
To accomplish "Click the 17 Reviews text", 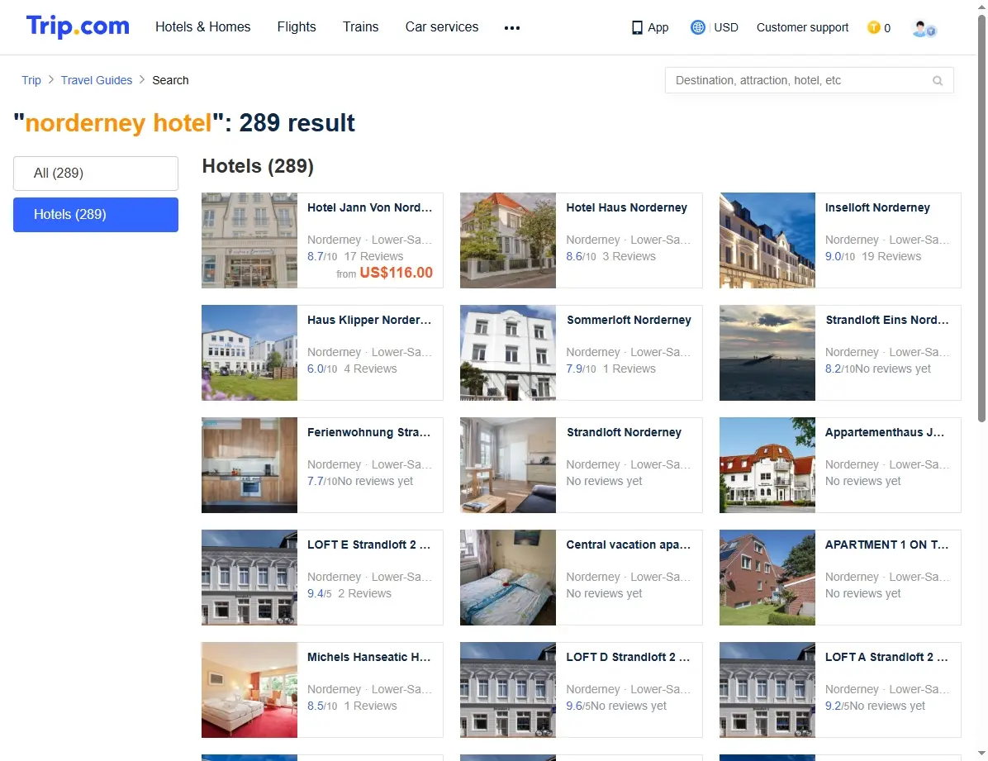I will (373, 256).
